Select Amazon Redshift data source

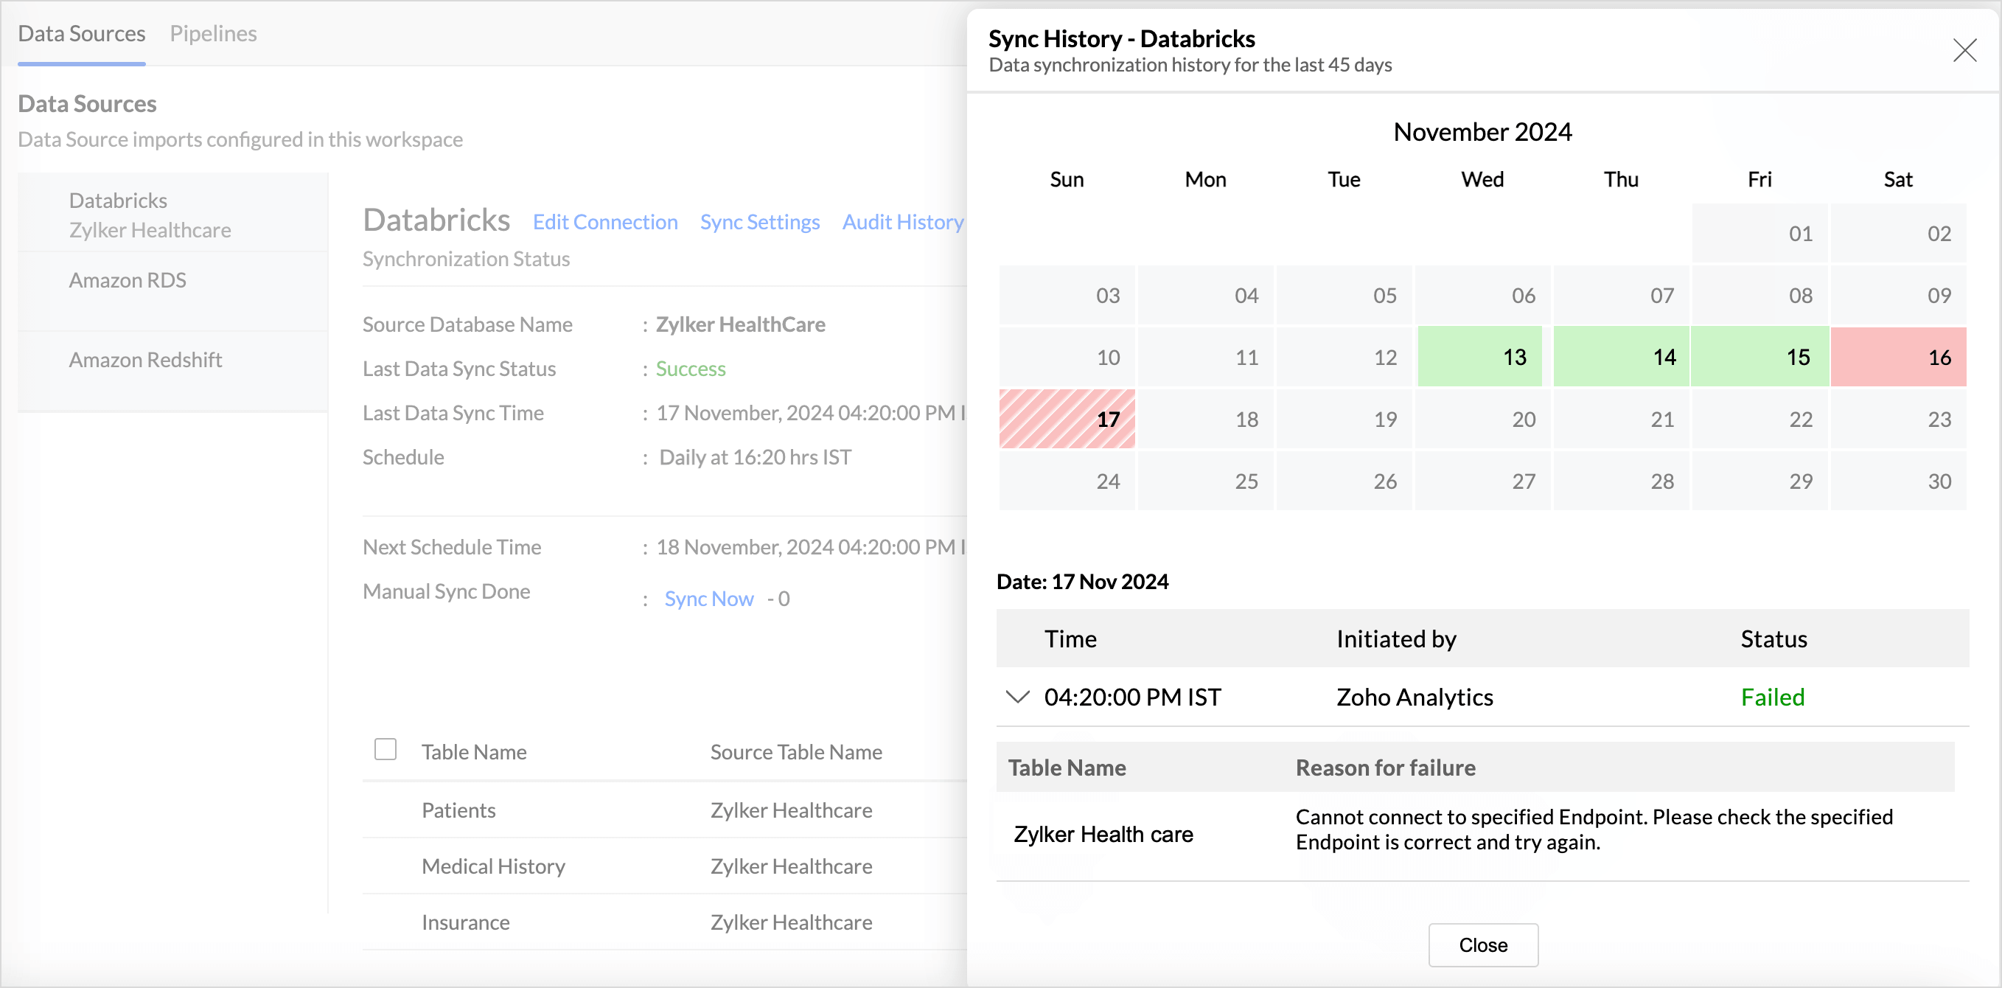(145, 360)
